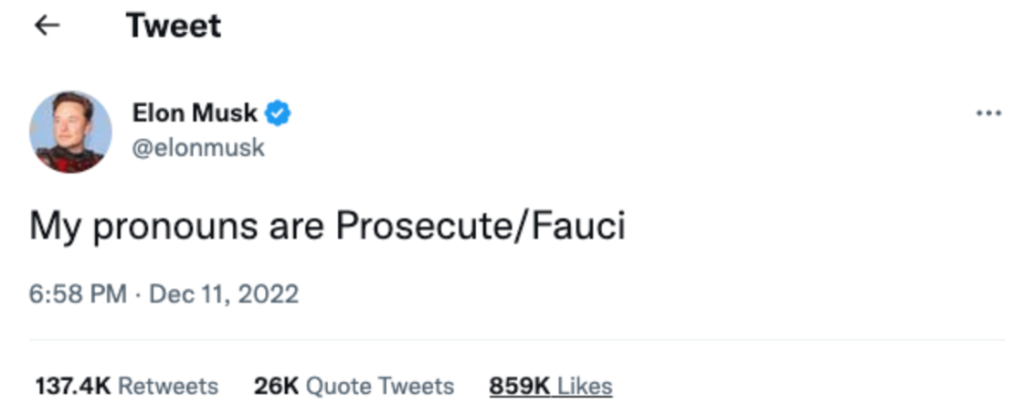
Task: Click the 26K quote count number
Action: click(276, 387)
